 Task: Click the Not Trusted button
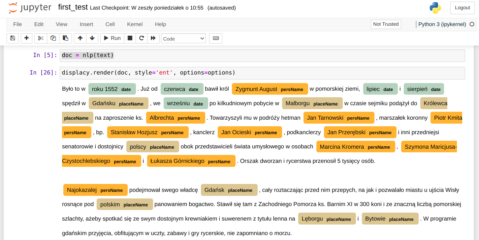[386, 24]
